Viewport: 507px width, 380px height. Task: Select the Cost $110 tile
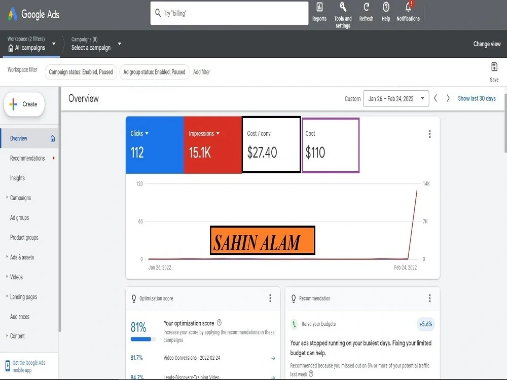(331, 145)
